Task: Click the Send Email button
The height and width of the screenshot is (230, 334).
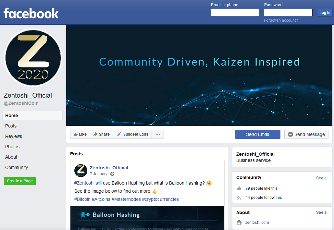Action: tap(257, 134)
